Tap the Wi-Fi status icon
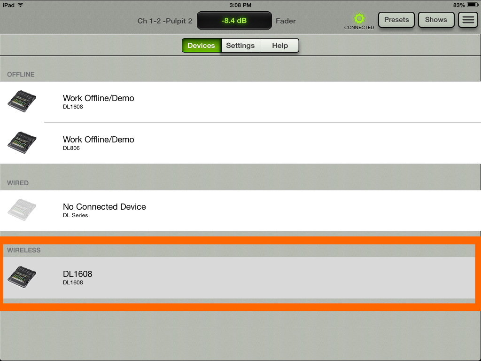 pyautogui.click(x=21, y=5)
